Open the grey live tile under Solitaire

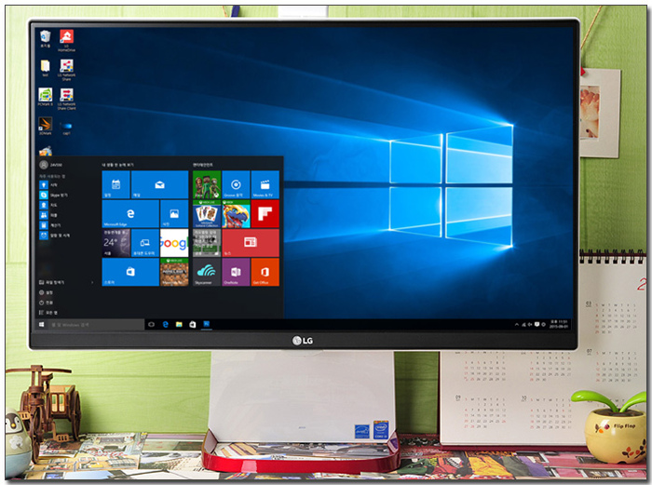point(207,243)
